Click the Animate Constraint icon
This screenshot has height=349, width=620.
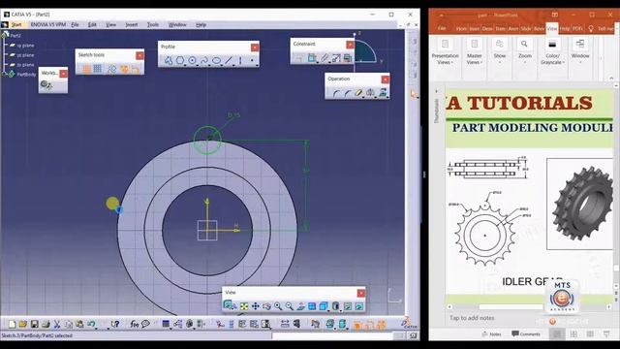coord(336,58)
